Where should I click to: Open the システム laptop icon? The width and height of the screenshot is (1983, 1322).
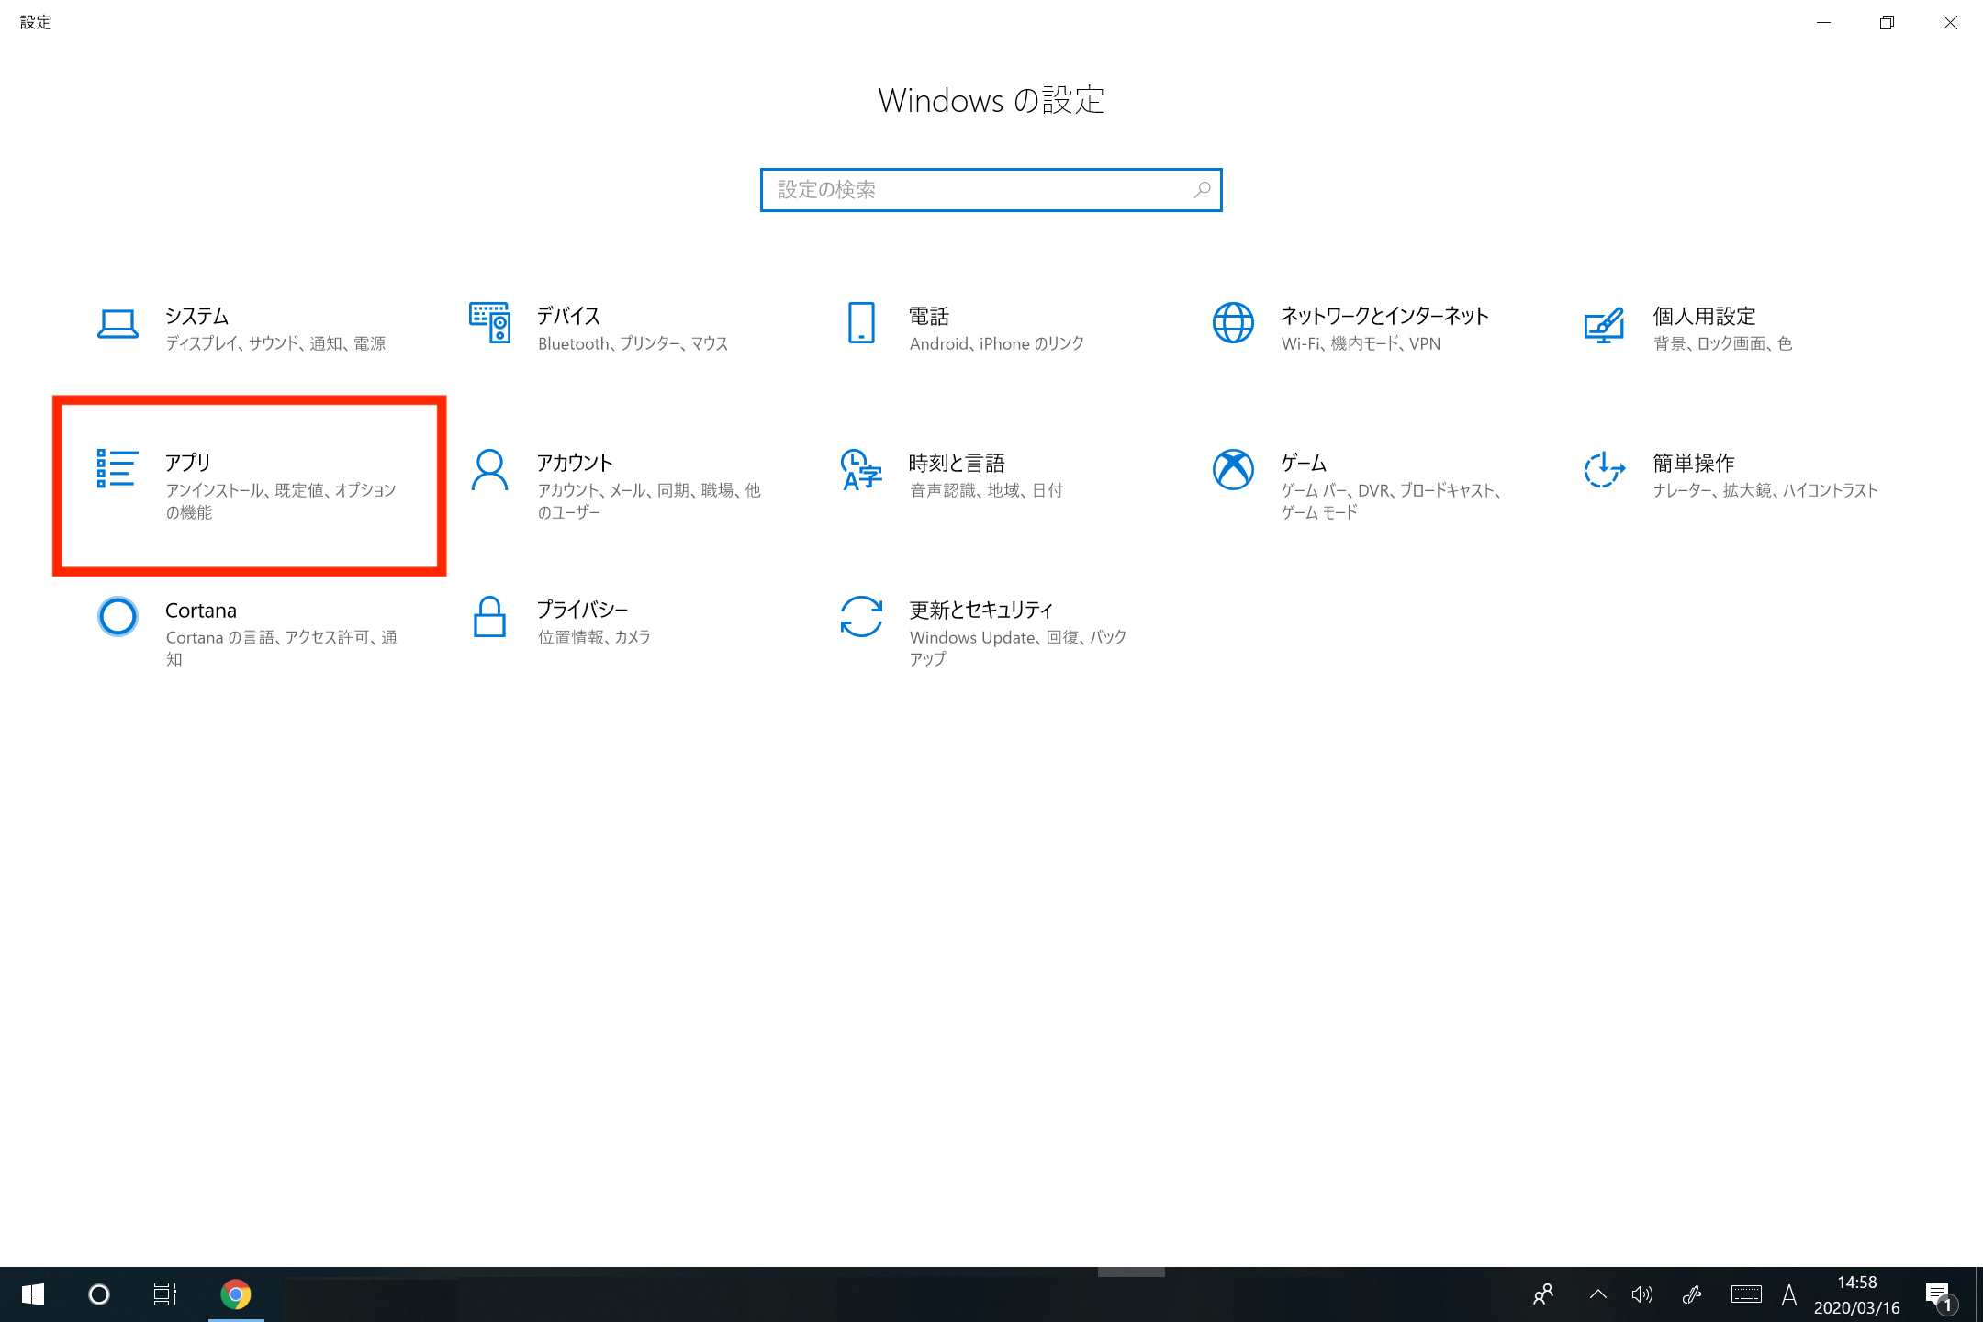(118, 324)
